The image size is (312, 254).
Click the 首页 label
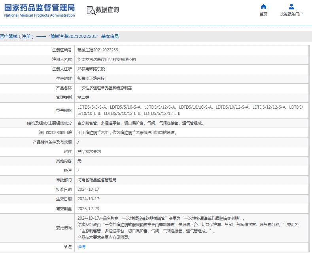coord(263,14)
